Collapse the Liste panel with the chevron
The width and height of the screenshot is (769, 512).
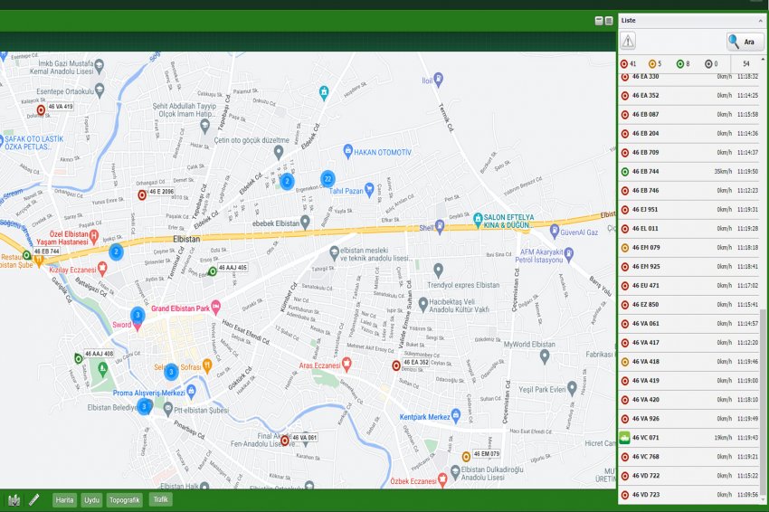tap(758, 20)
